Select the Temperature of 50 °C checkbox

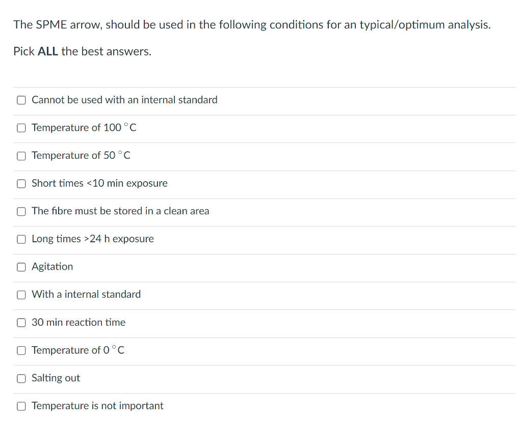point(21,156)
